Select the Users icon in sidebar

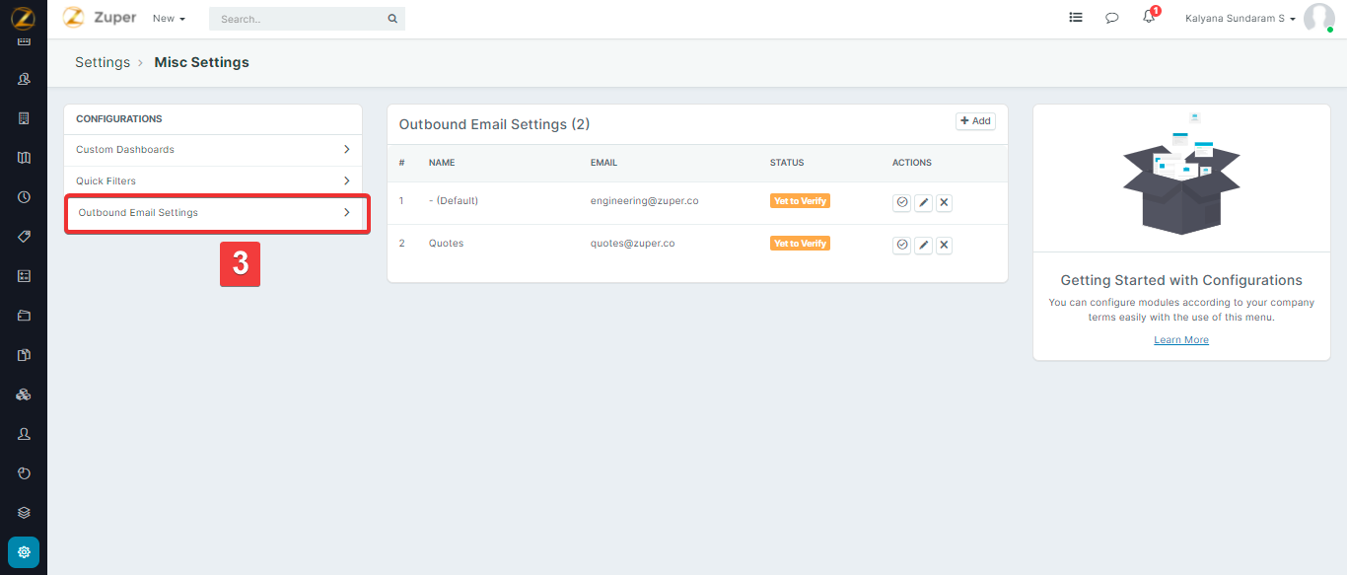pos(23,79)
